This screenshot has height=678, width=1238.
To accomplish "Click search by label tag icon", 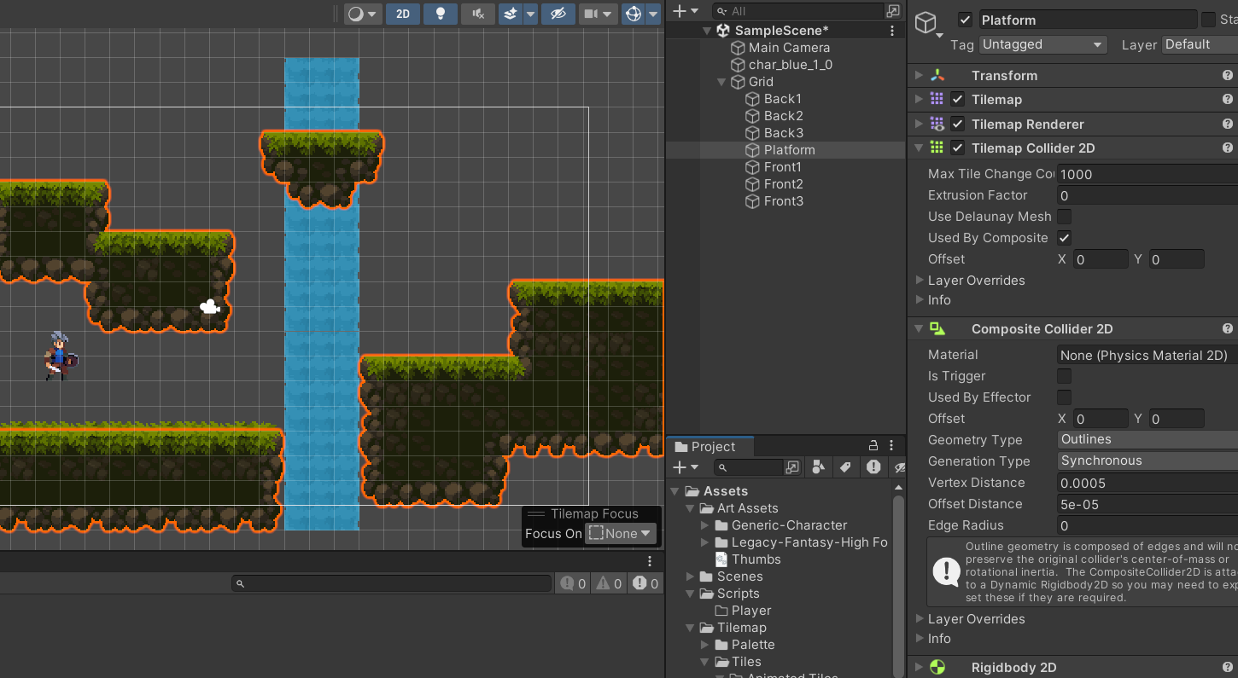I will (845, 466).
